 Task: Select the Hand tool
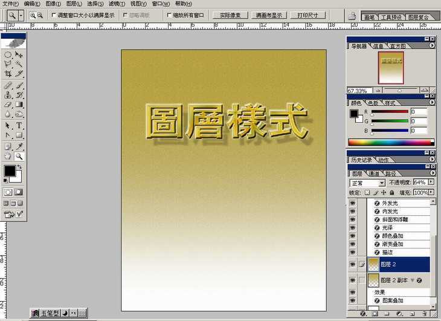point(8,156)
